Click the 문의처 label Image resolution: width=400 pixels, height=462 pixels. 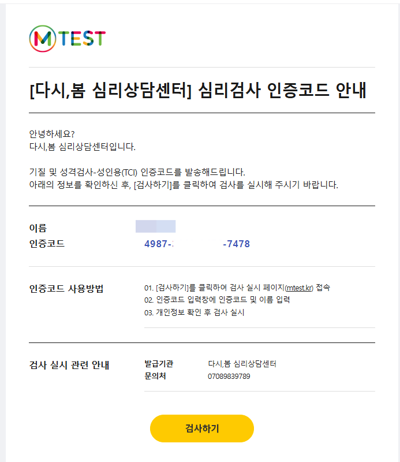(x=155, y=376)
